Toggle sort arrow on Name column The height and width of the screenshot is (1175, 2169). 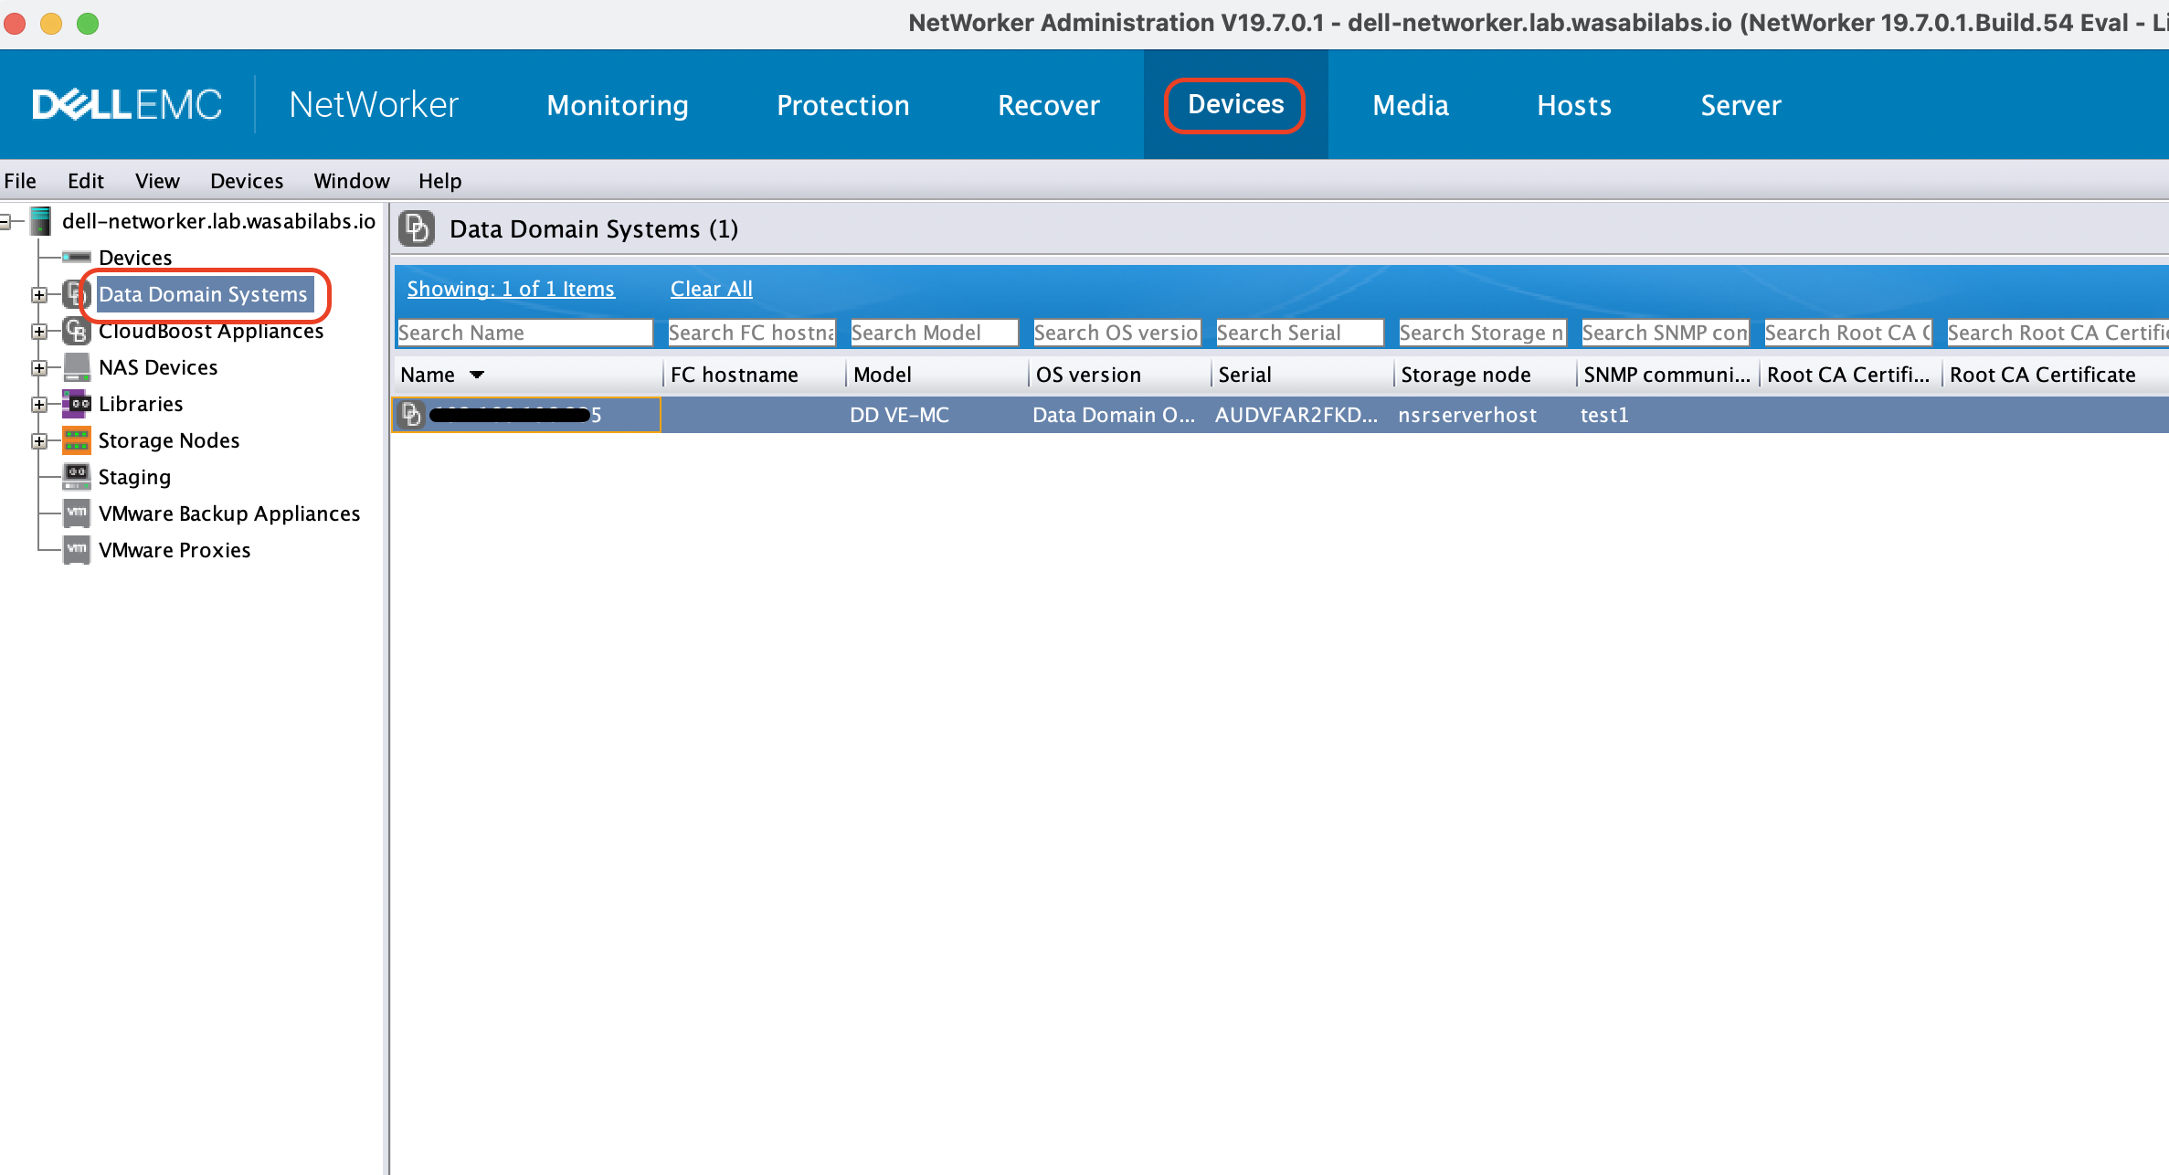pos(477,375)
